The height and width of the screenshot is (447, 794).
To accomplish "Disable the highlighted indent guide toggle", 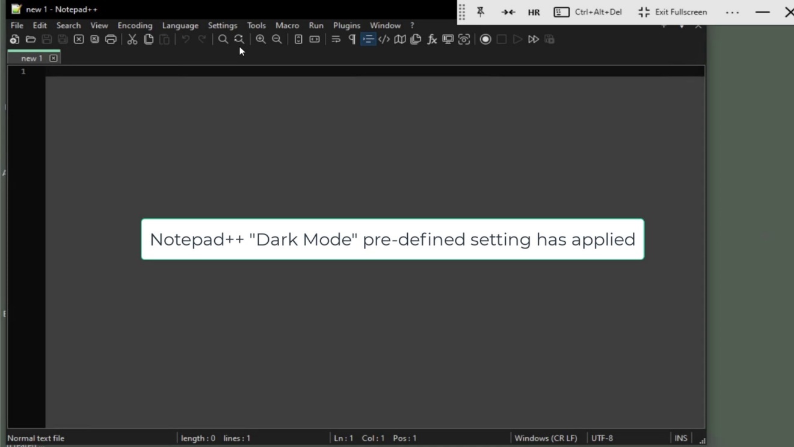I will (x=368, y=39).
